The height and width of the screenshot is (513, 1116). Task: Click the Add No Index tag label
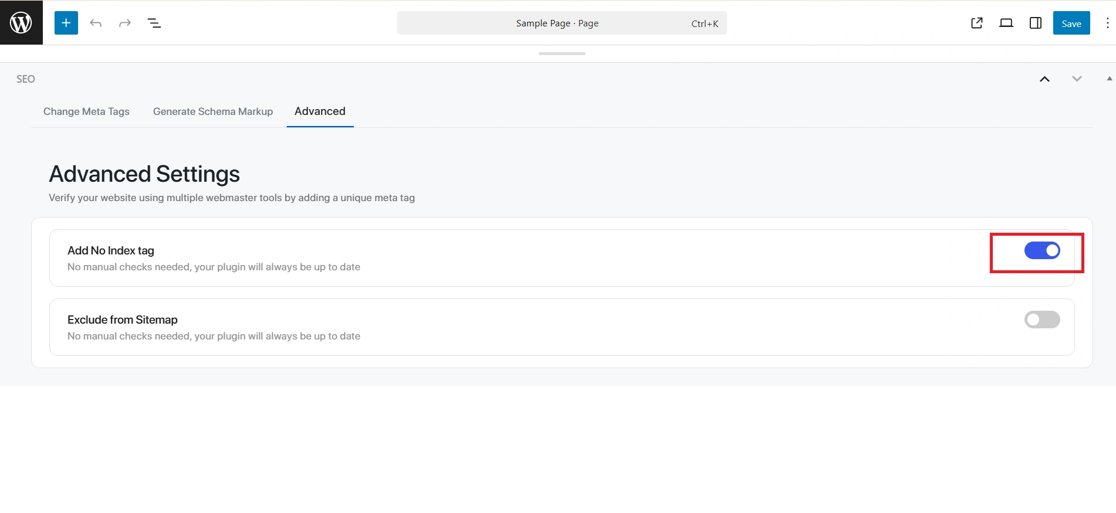point(111,250)
